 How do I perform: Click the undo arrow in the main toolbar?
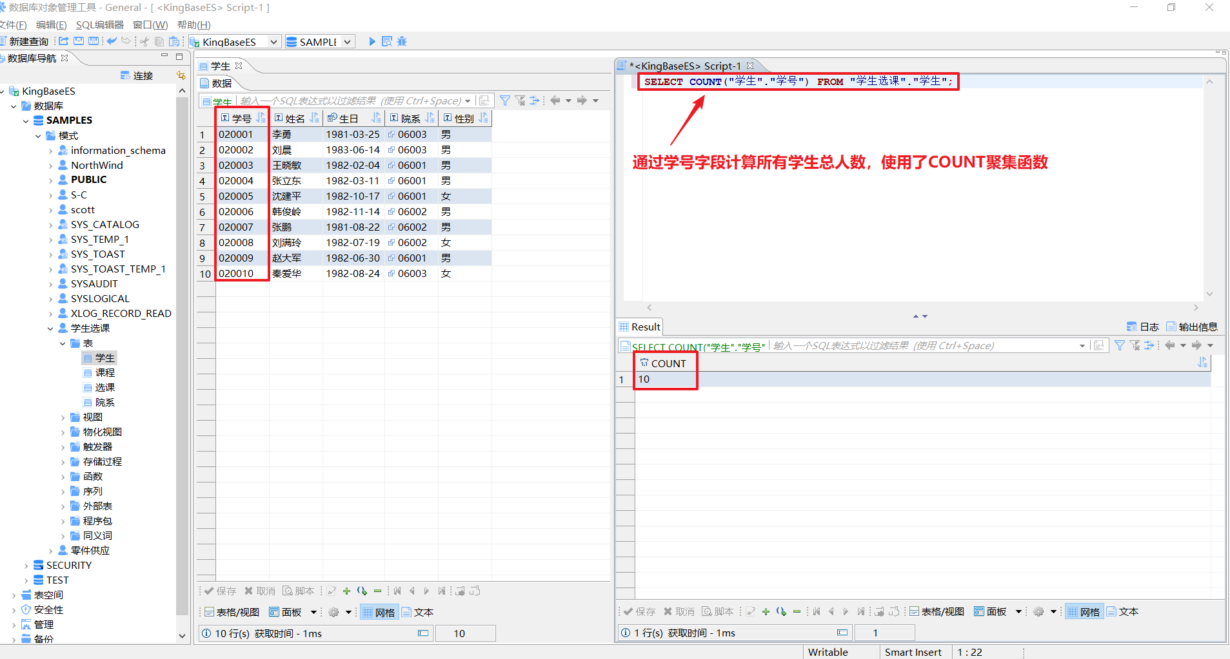[x=112, y=41]
